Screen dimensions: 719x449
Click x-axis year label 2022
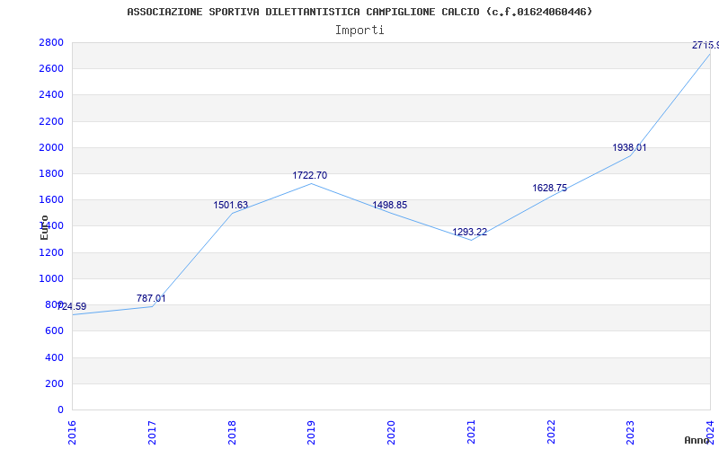point(551,433)
